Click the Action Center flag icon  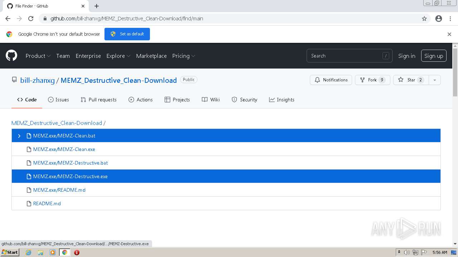click(424, 252)
